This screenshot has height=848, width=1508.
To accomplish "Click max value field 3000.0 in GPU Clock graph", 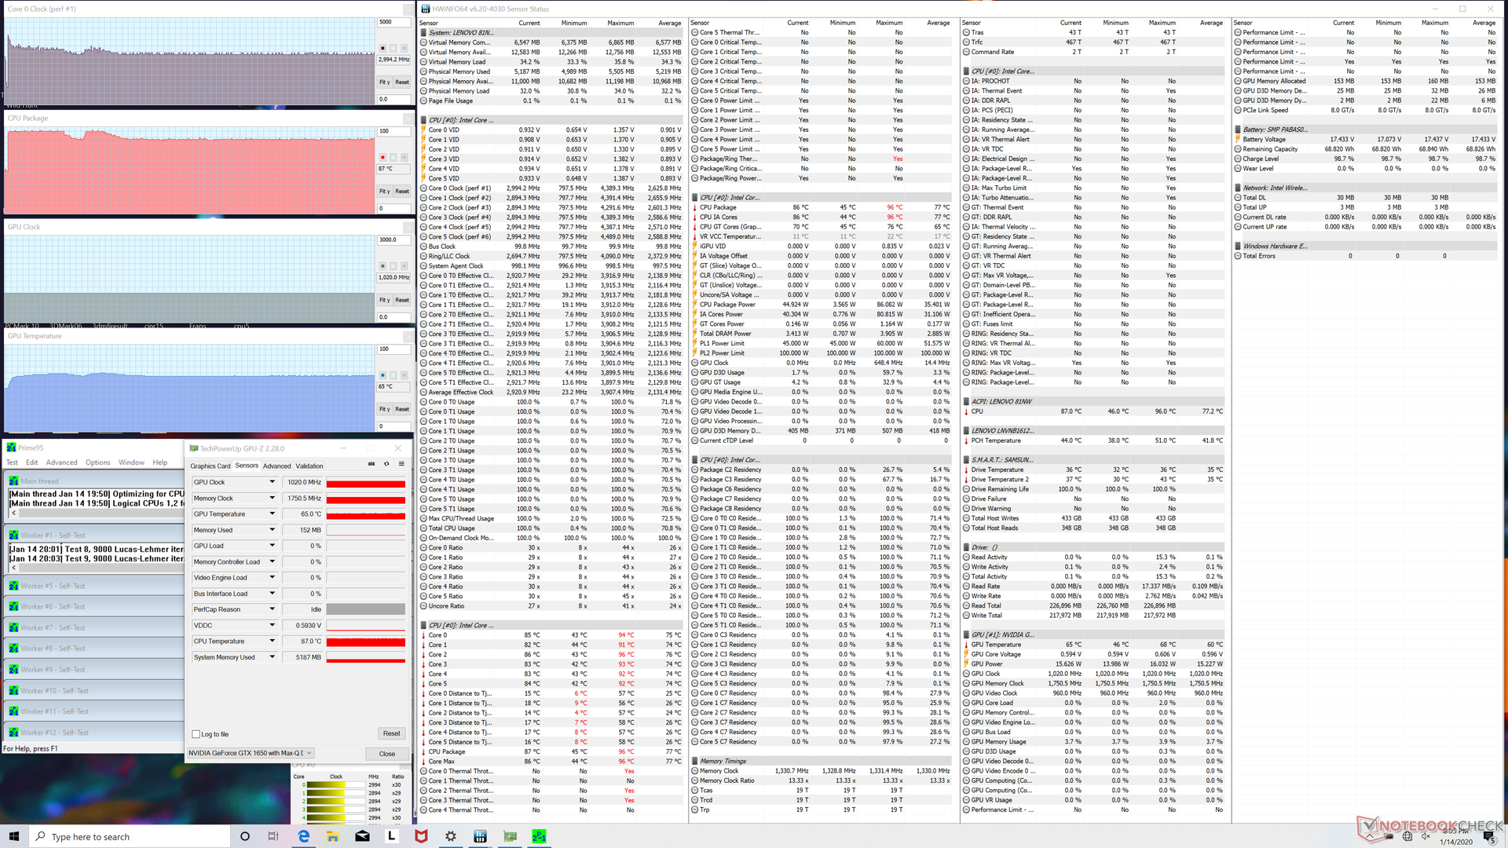I will pos(393,239).
